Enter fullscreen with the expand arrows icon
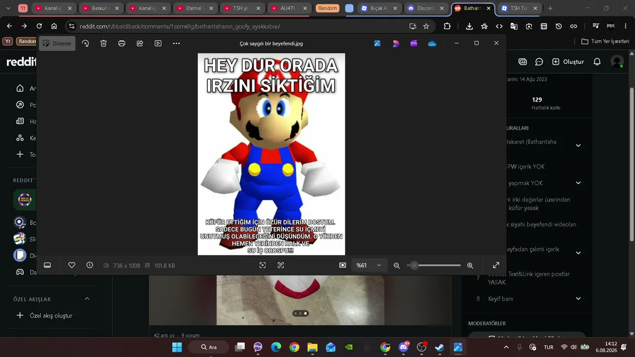This screenshot has width=635, height=357. pyautogui.click(x=496, y=265)
